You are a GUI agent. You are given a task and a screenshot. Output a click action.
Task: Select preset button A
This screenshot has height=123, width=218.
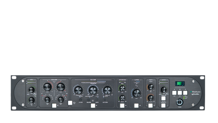coord(174,93)
